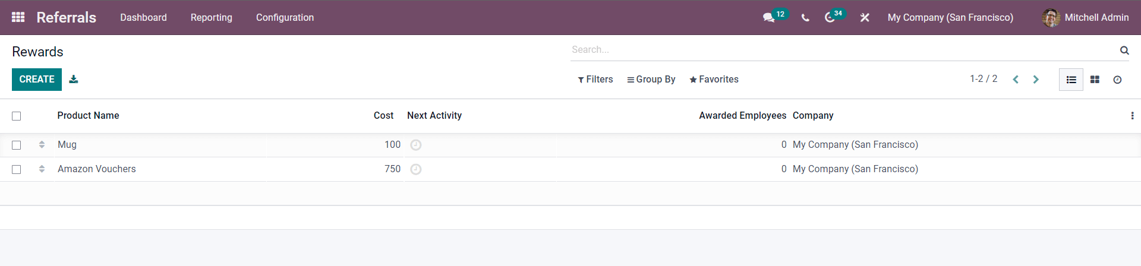Open the activities clock icon with 34 badge
Screen dimensions: 1141x266
[x=830, y=18]
